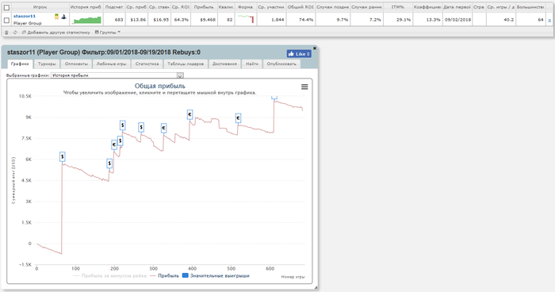Image resolution: width=555 pixels, height=292 pixels.
Task: Click the shark icon beside staszor11
Action: pos(63,17)
